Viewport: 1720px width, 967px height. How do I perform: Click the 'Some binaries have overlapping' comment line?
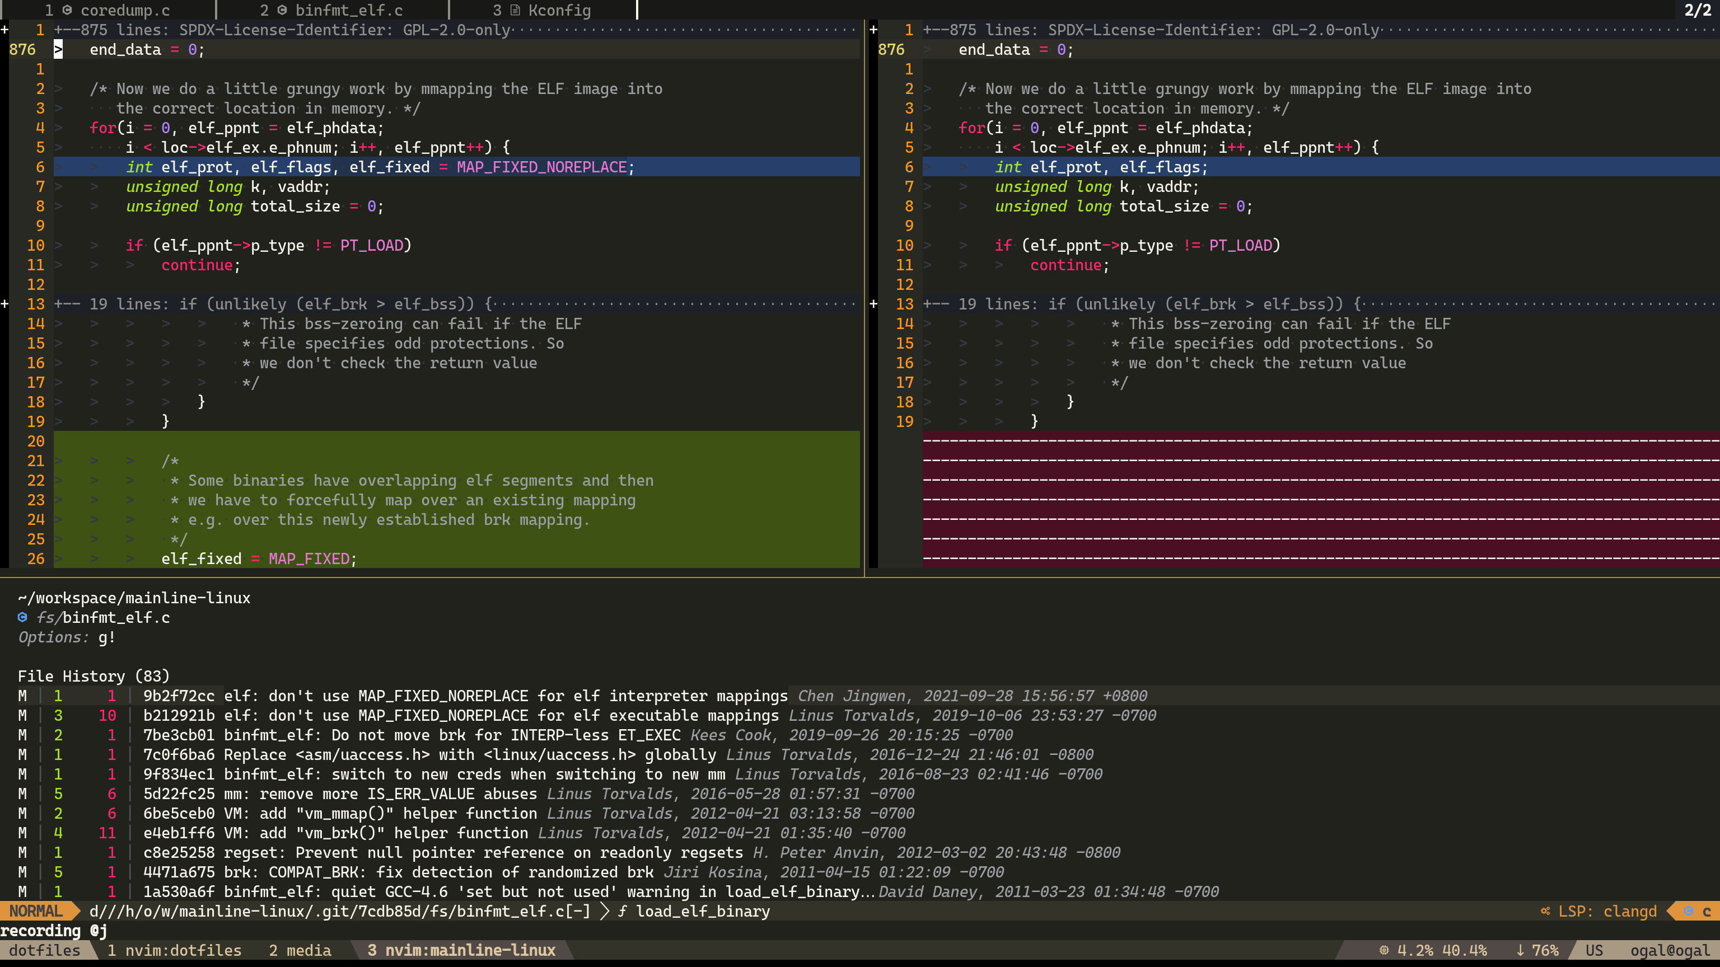[x=412, y=481]
